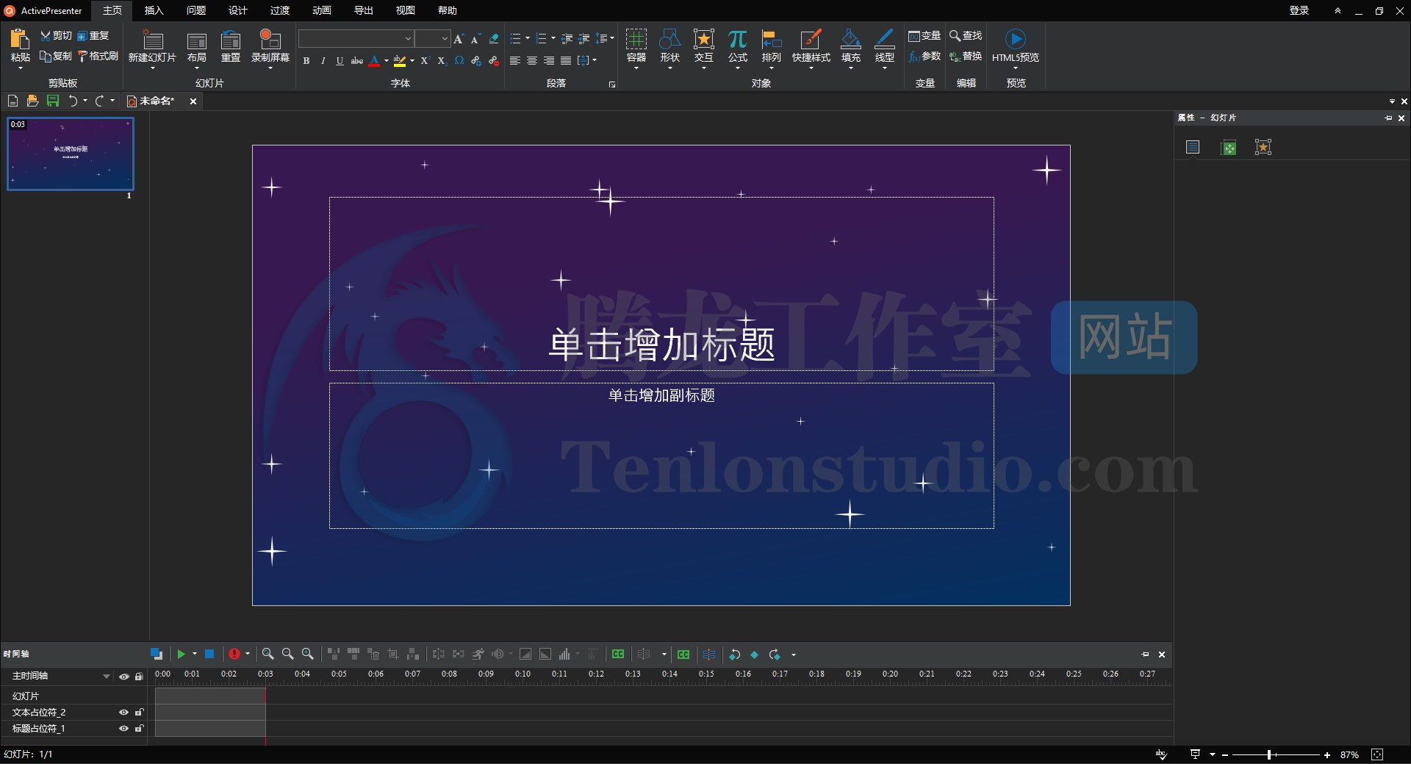
Task: Click the Variables (变量) button
Action: (x=924, y=36)
